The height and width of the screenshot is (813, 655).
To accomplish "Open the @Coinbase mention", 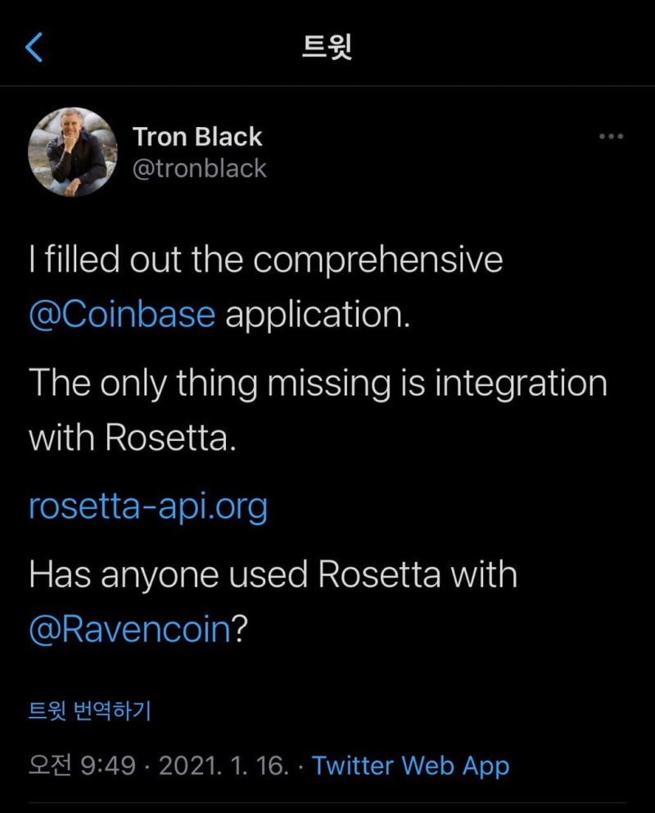I will tap(122, 315).
